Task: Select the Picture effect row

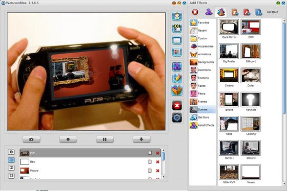Action: click(90, 171)
